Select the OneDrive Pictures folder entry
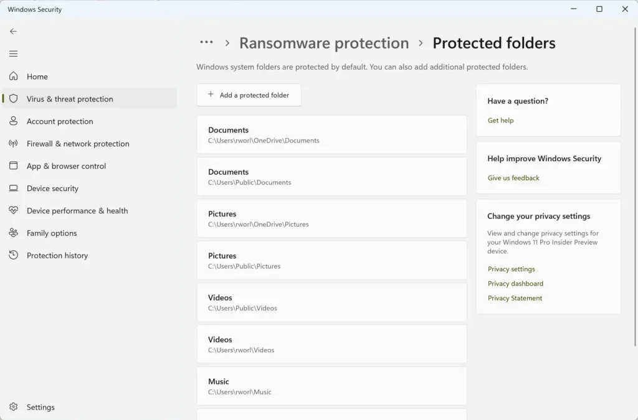Viewport: 638px width, 420px height. [331, 218]
